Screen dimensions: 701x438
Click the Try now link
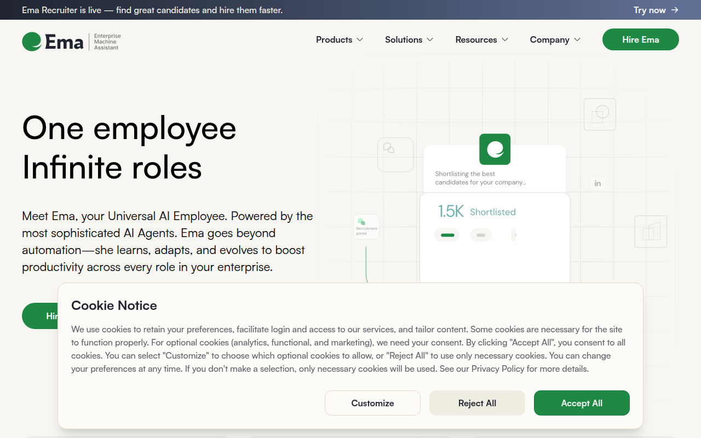pos(656,10)
